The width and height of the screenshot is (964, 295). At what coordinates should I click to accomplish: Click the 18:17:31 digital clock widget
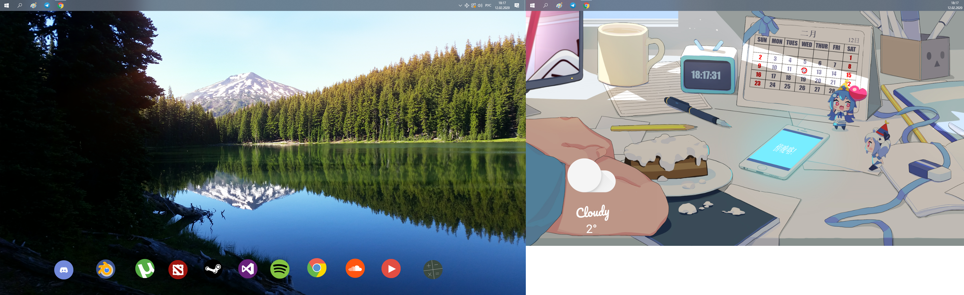(x=706, y=75)
